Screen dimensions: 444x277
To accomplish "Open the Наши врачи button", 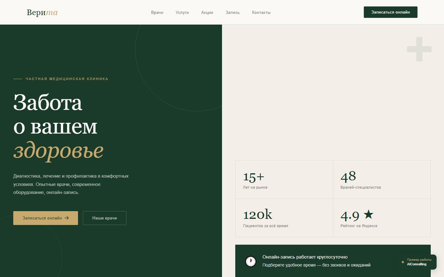I will (x=105, y=218).
